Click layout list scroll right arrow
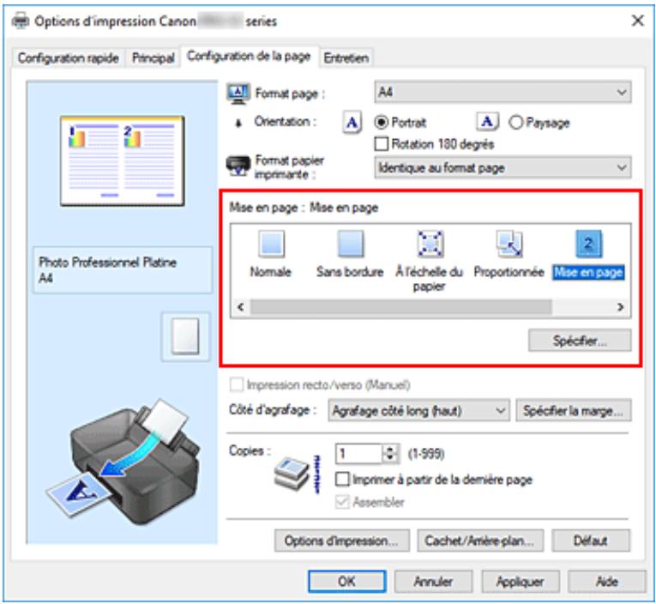656x604 pixels. coord(621,307)
